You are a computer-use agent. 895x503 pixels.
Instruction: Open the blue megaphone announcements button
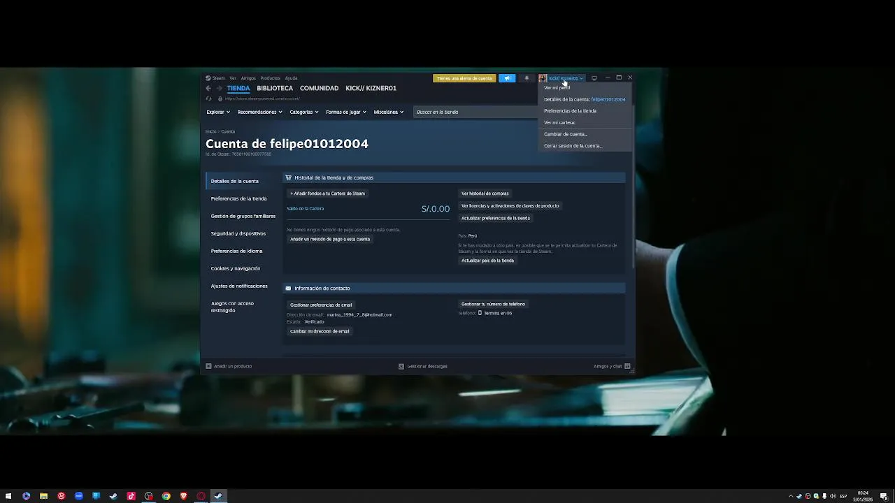pos(507,78)
